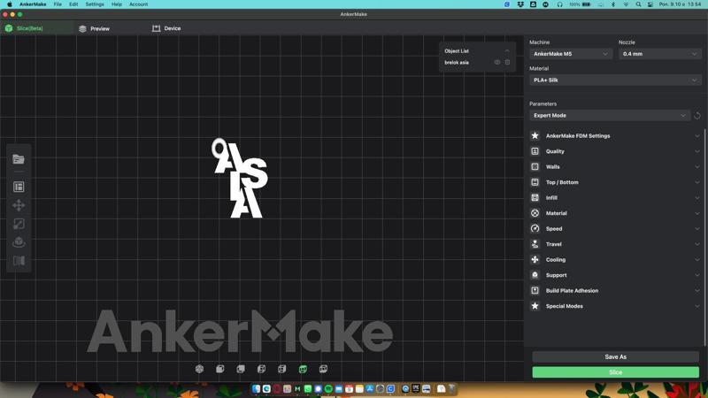Expand the Top / Bottom section
Screen dimensions: 708x398
tap(697, 182)
